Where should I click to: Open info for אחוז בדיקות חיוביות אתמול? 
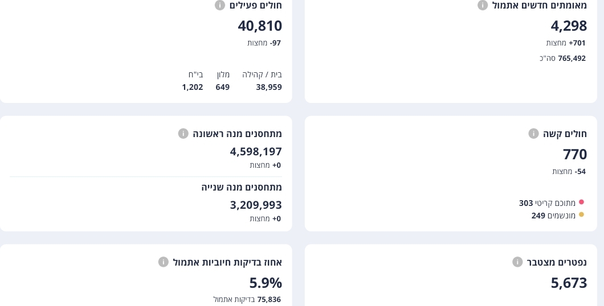(164, 262)
